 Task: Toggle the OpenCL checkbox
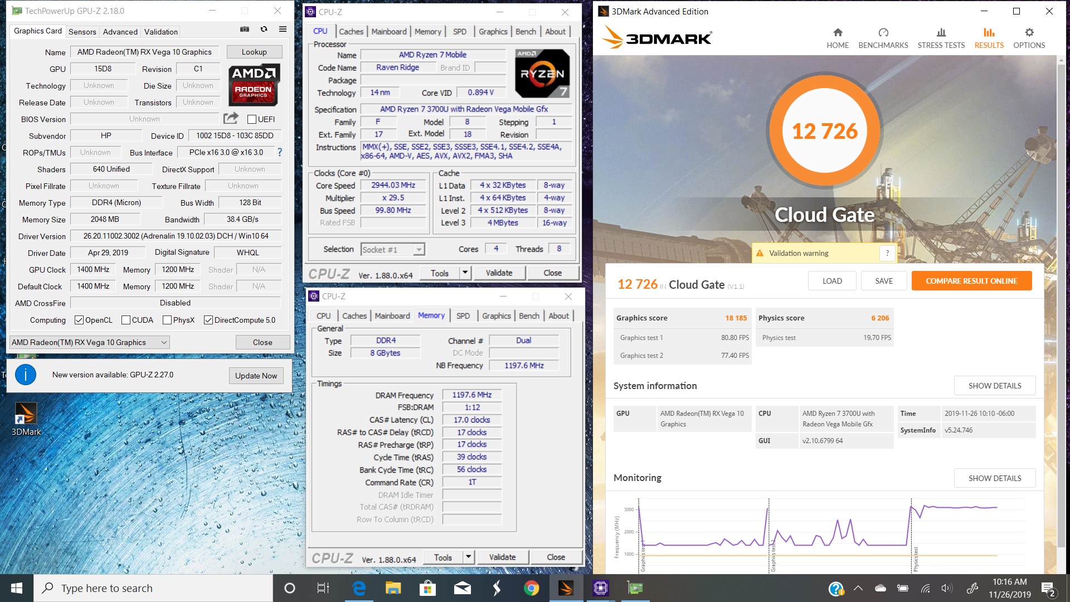tap(79, 320)
